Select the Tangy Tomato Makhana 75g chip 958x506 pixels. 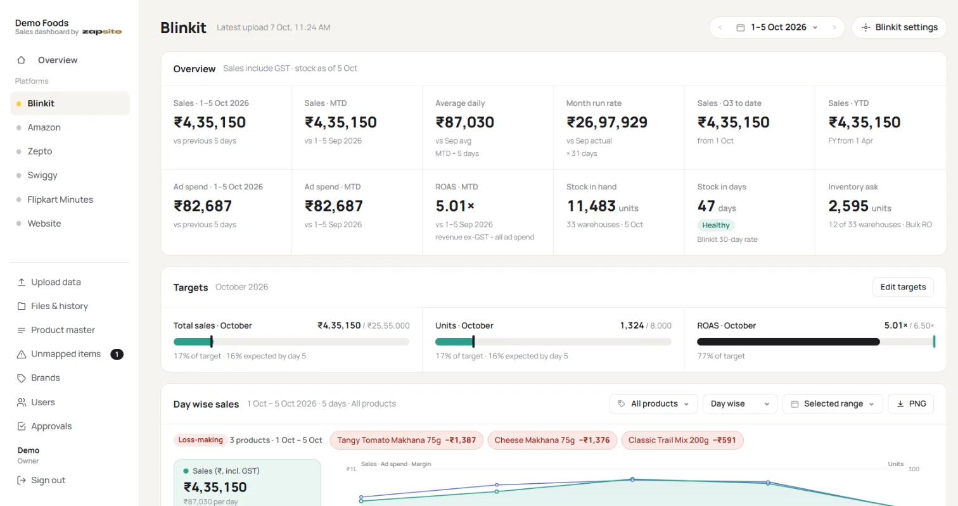tap(406, 440)
